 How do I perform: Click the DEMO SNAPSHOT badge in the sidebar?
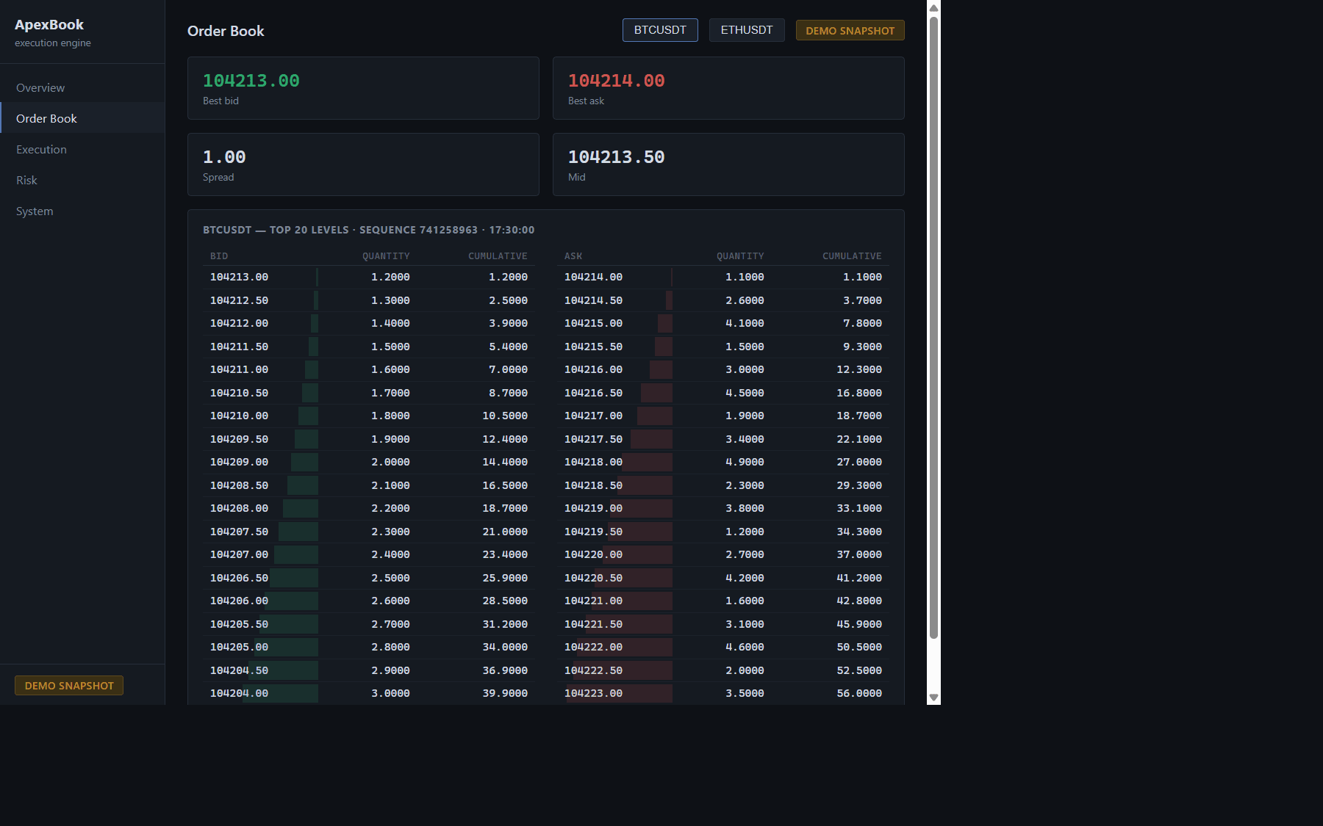tap(69, 685)
